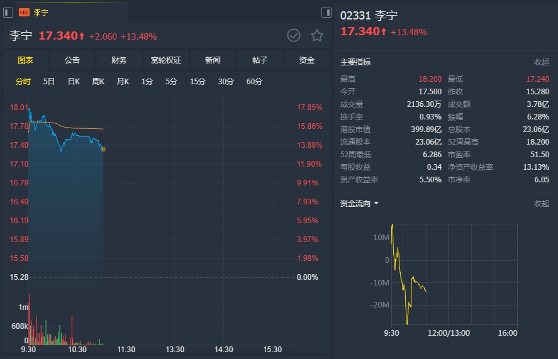Click the current price marker dot on chart
The width and height of the screenshot is (558, 359).
tap(103, 149)
